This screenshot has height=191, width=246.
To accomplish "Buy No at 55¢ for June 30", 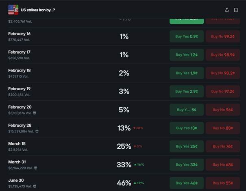I will point(223,183).
